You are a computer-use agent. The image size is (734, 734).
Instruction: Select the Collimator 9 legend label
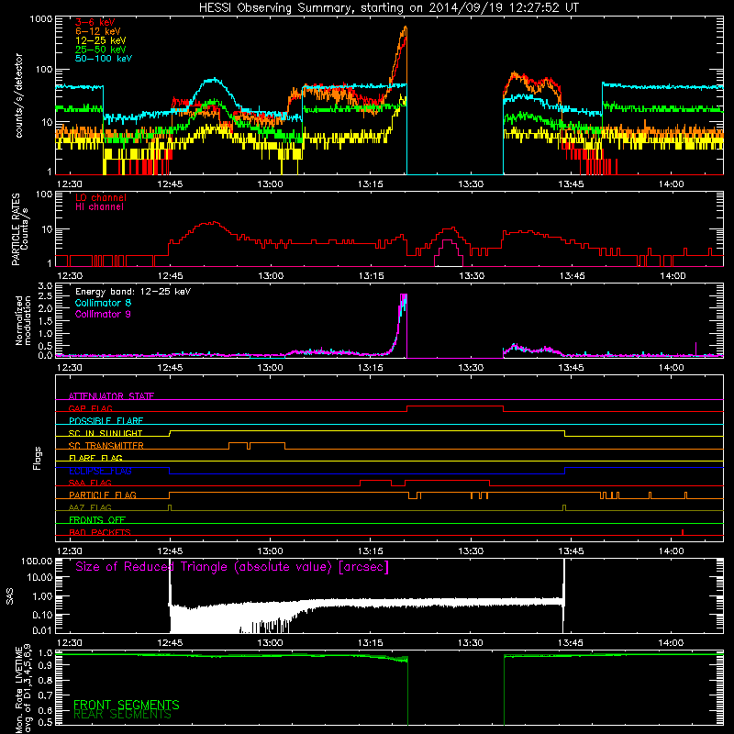pyautogui.click(x=103, y=314)
